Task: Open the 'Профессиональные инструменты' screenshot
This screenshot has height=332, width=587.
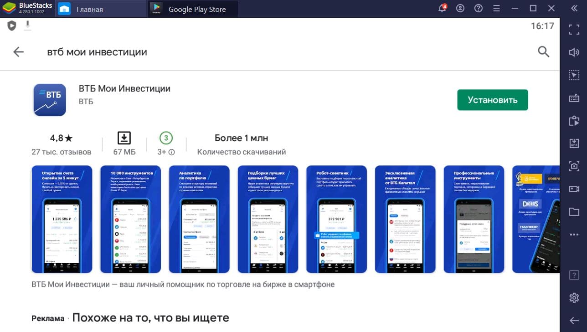Action: point(474,219)
